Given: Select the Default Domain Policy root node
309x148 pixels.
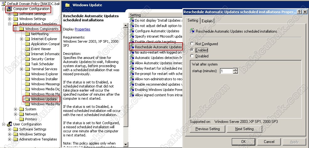Looking at the screenshot, I should [x=33, y=4].
